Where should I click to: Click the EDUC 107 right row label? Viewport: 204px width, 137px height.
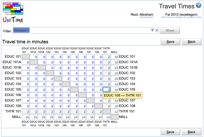pyautogui.click(x=127, y=100)
